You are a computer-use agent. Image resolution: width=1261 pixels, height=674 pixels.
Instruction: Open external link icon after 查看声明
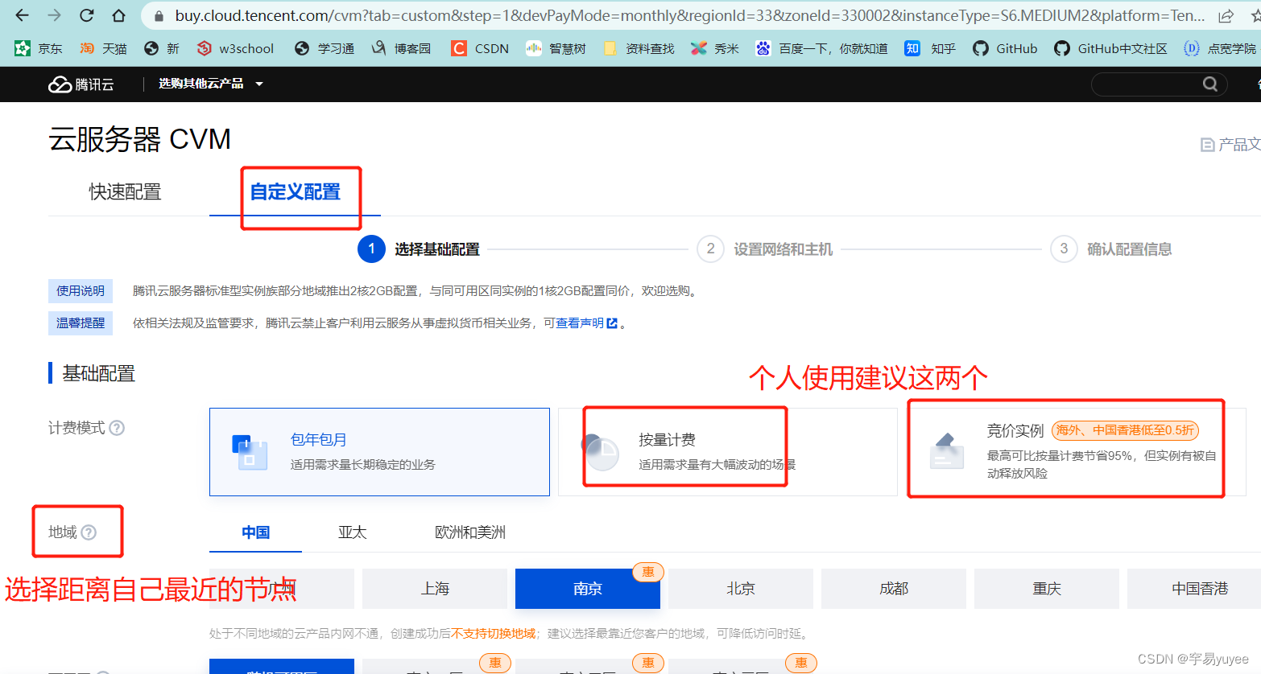pyautogui.click(x=612, y=323)
